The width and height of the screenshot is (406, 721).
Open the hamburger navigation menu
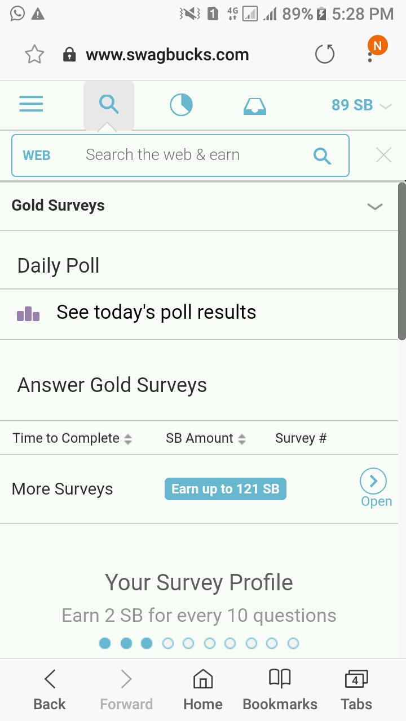click(x=31, y=104)
